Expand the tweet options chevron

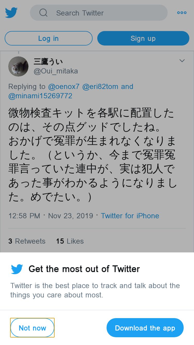coord(182,61)
